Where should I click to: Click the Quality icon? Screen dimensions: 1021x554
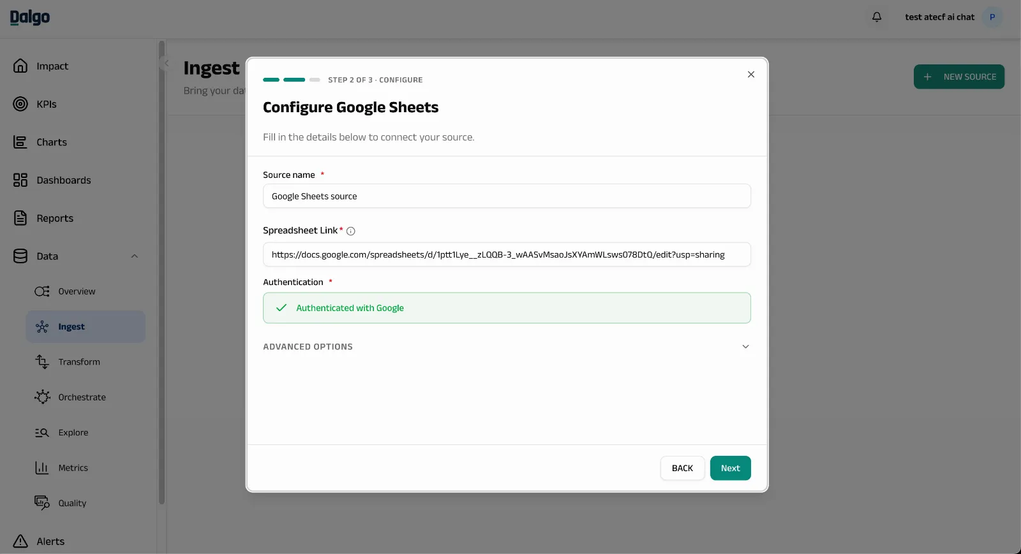(x=42, y=503)
